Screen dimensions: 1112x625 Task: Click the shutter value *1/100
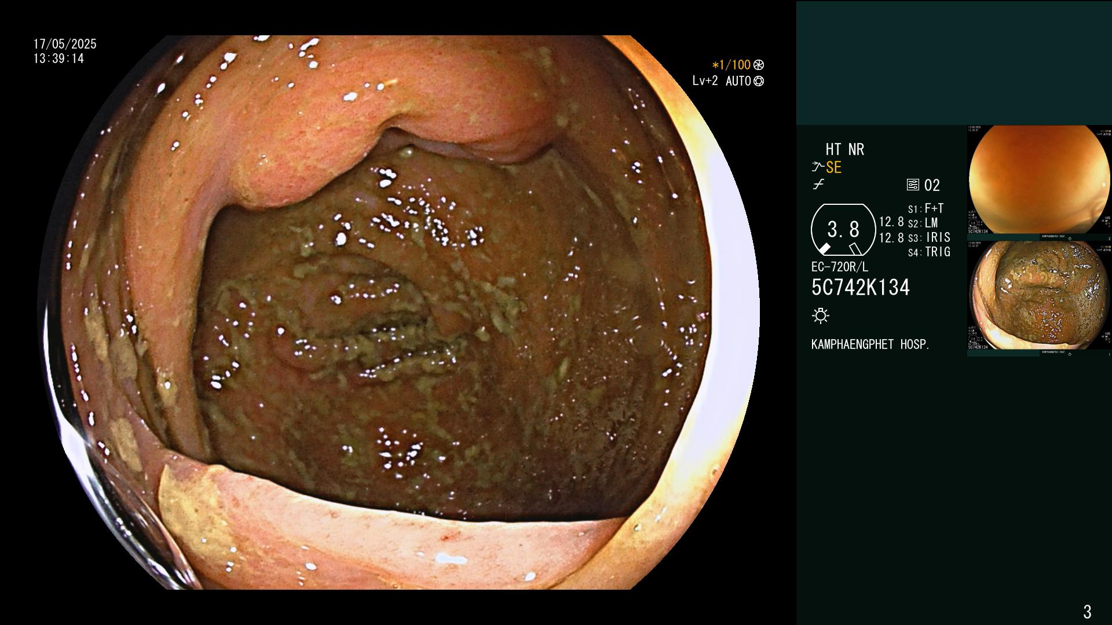point(731,65)
